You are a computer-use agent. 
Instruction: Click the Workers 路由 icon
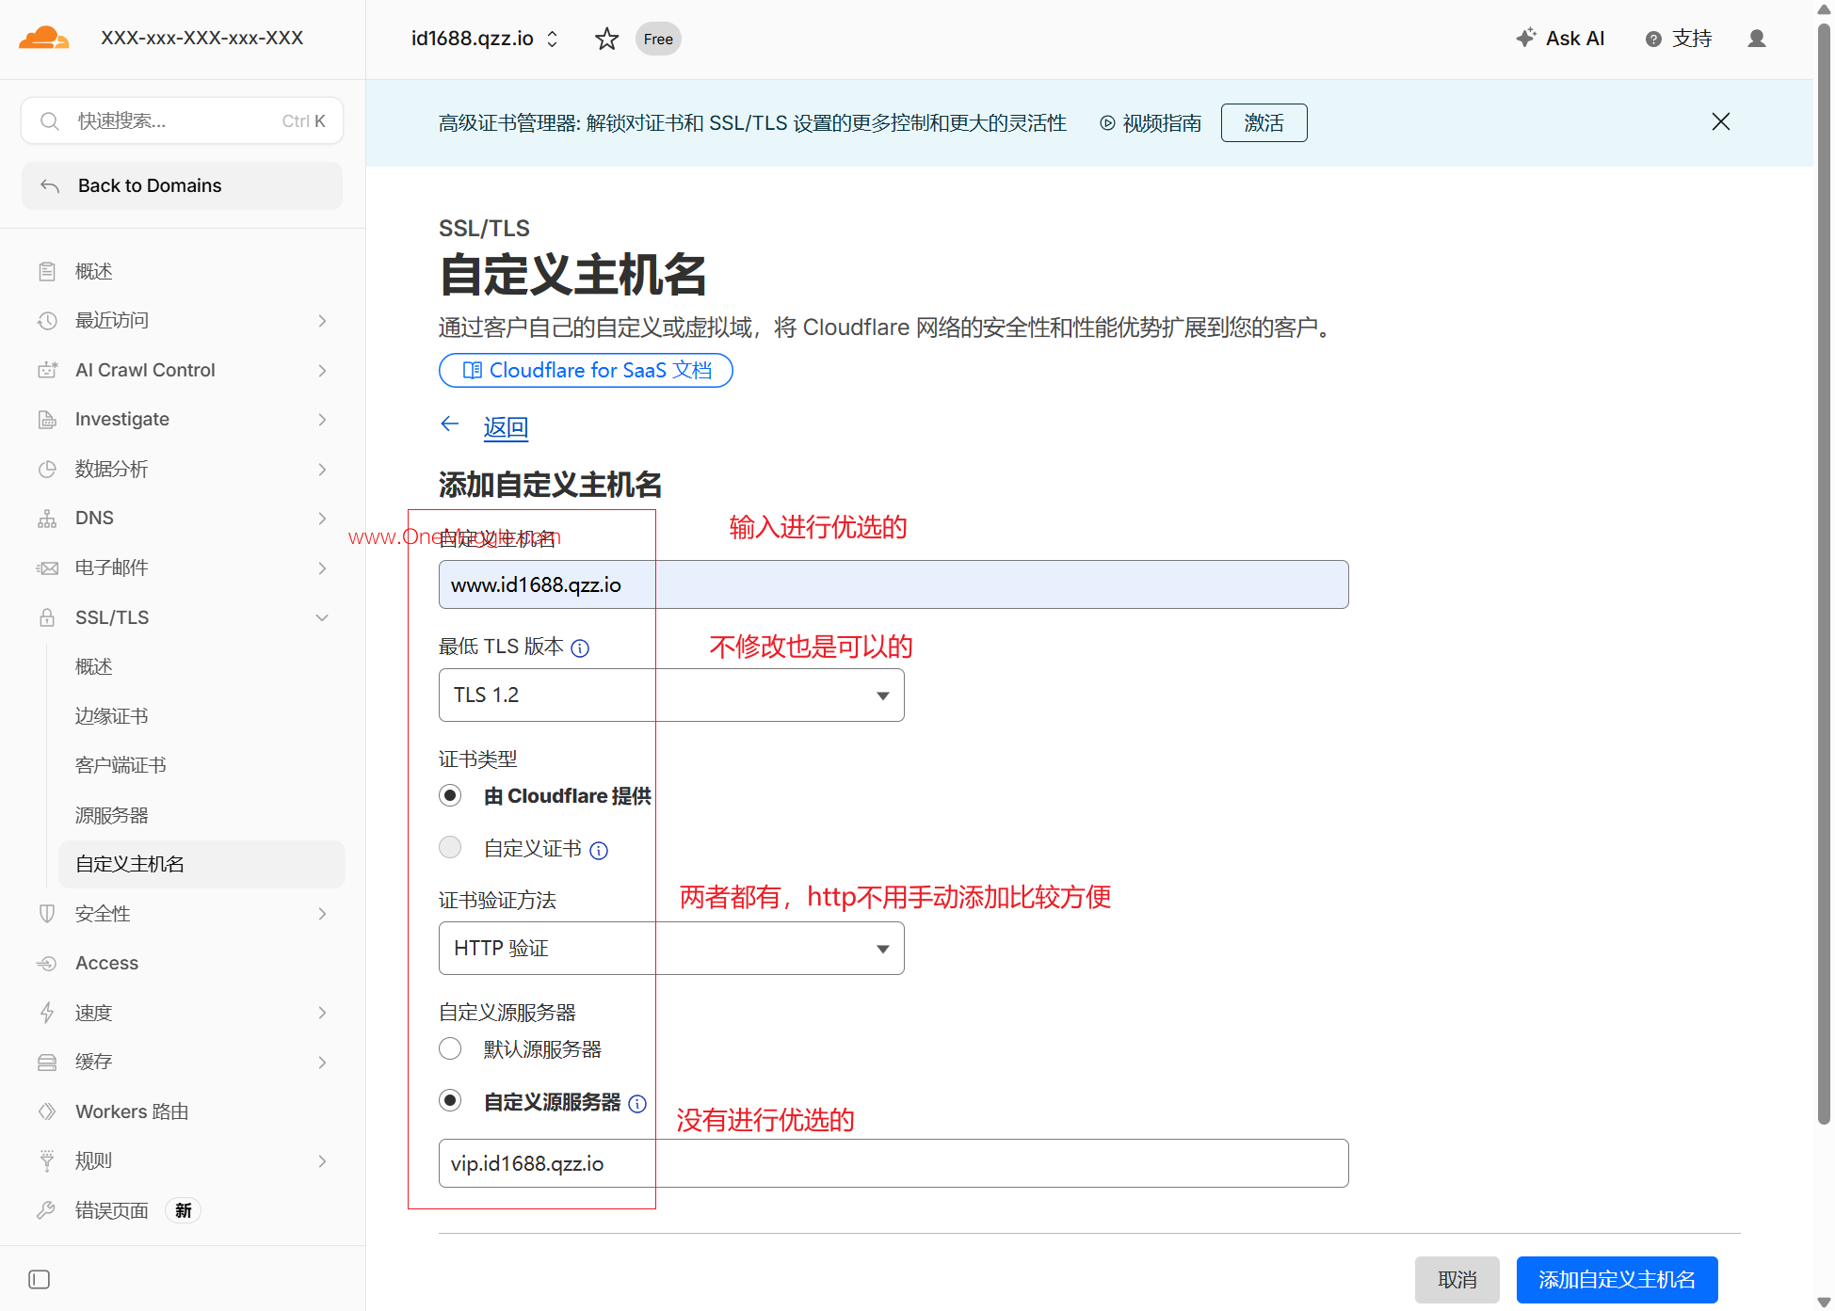(x=47, y=1111)
